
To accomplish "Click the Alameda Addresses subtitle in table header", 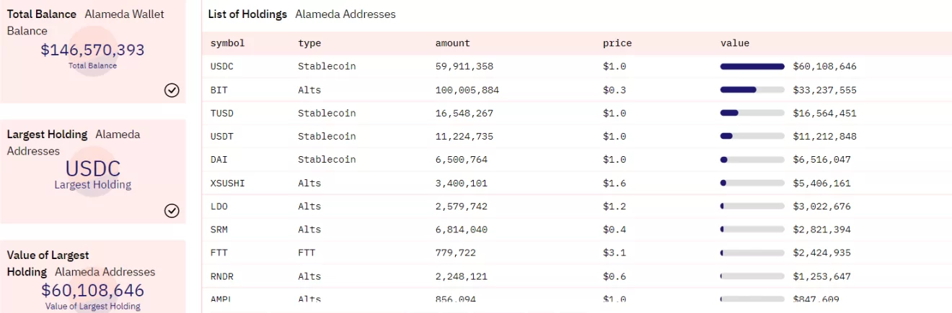I will 345,14.
